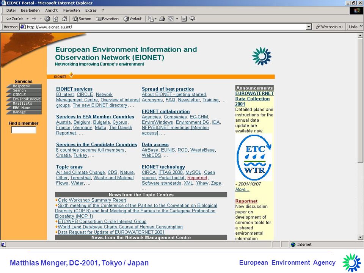The image size is (364, 273).
Task: Click the Find a member input field
Action: point(24,130)
